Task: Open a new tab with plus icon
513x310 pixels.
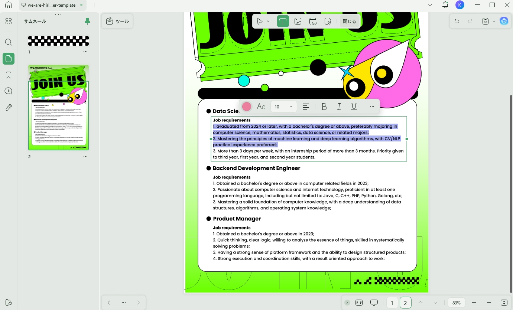Action: pyautogui.click(x=94, y=5)
